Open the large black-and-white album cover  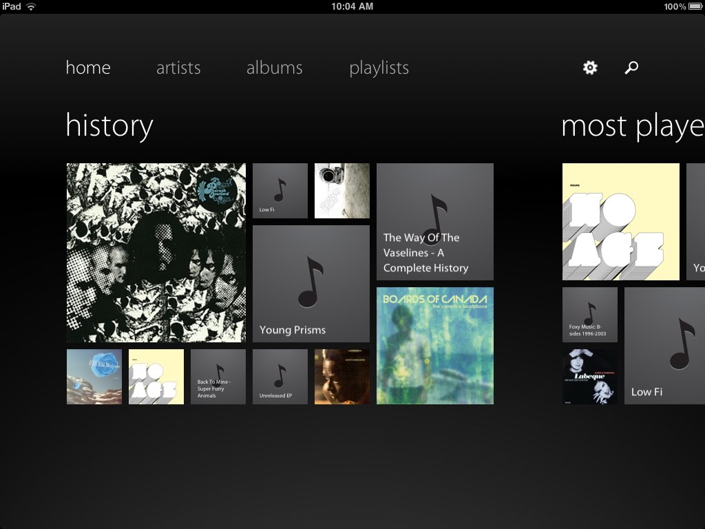[156, 253]
